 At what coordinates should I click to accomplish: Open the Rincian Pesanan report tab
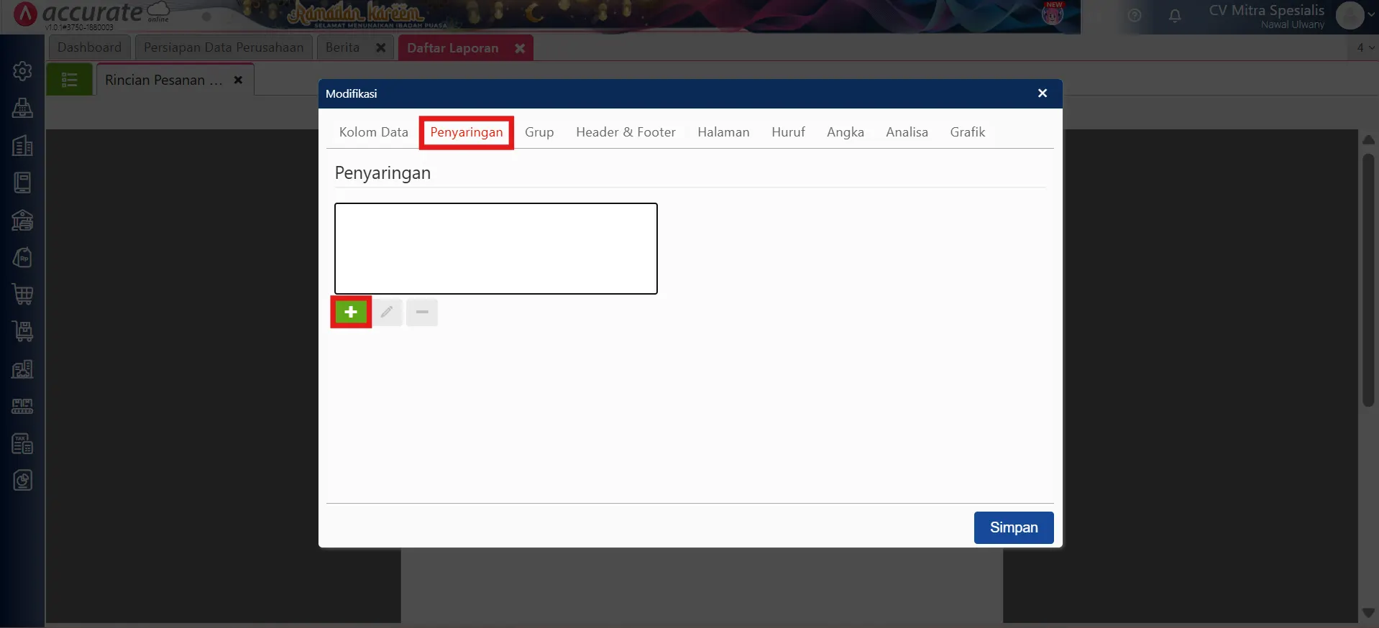(x=164, y=80)
